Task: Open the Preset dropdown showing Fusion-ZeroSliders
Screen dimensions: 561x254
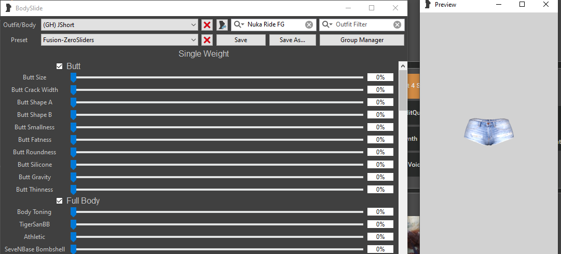Action: (x=119, y=40)
